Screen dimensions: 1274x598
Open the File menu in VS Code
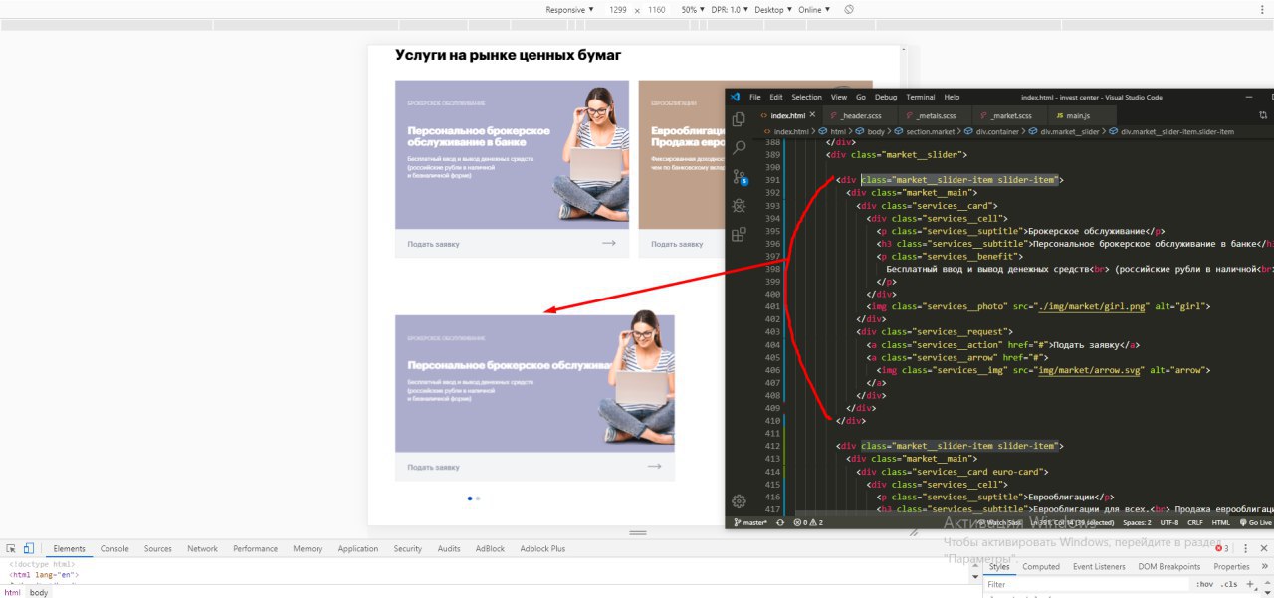[755, 97]
